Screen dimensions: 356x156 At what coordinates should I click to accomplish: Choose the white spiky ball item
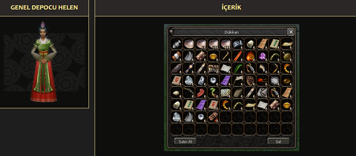(x=274, y=80)
